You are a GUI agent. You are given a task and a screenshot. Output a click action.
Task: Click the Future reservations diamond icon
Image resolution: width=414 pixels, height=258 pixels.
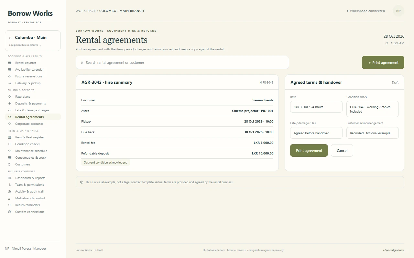pos(9,76)
